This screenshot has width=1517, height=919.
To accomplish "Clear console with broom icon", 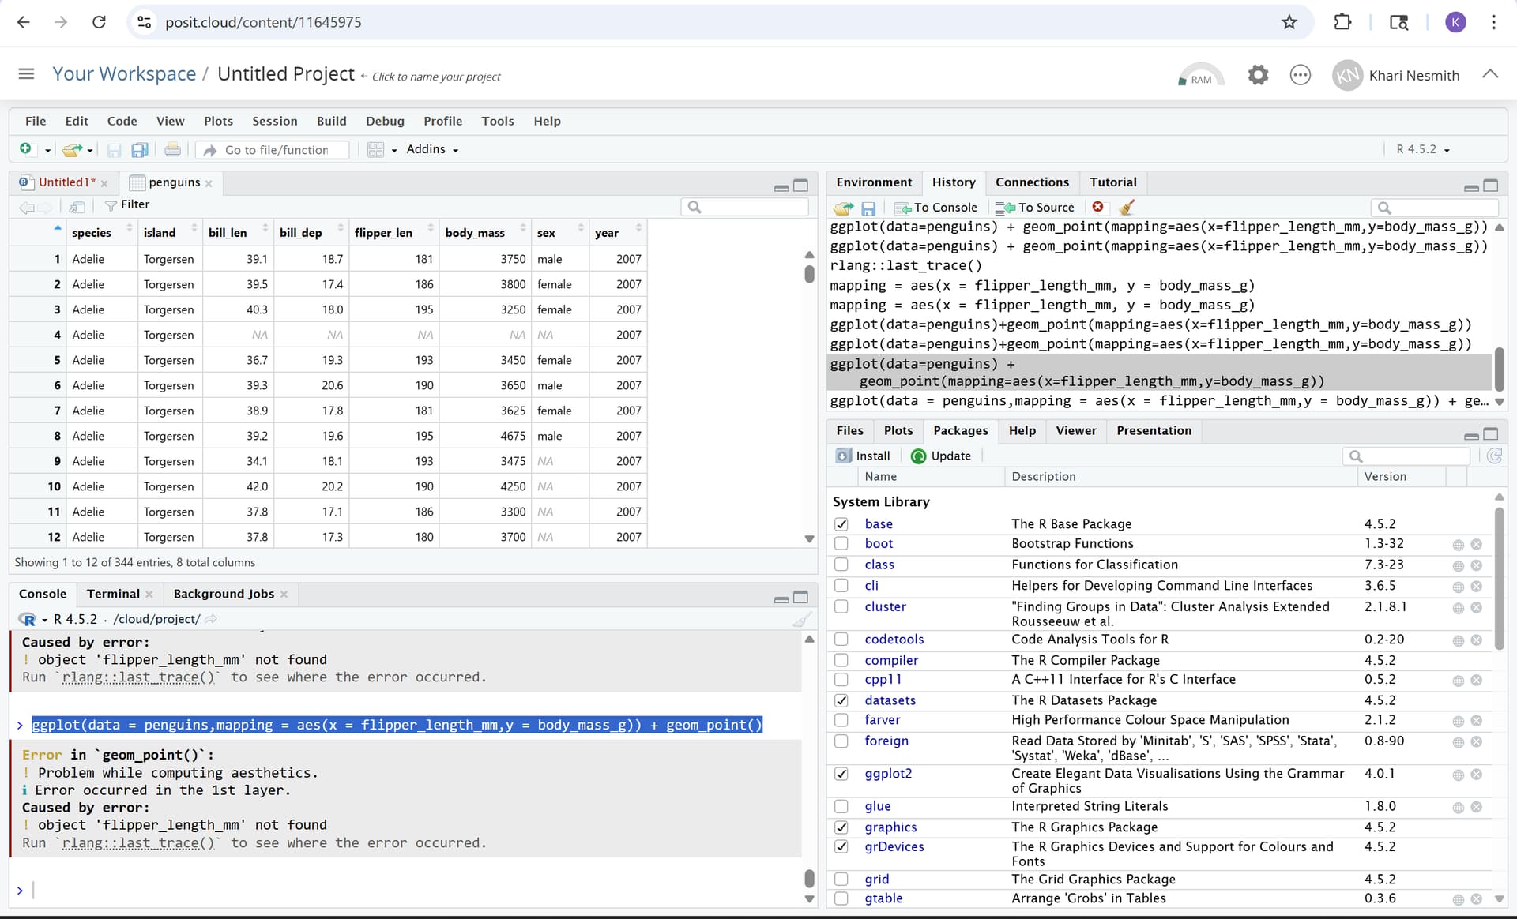I will 802,620.
